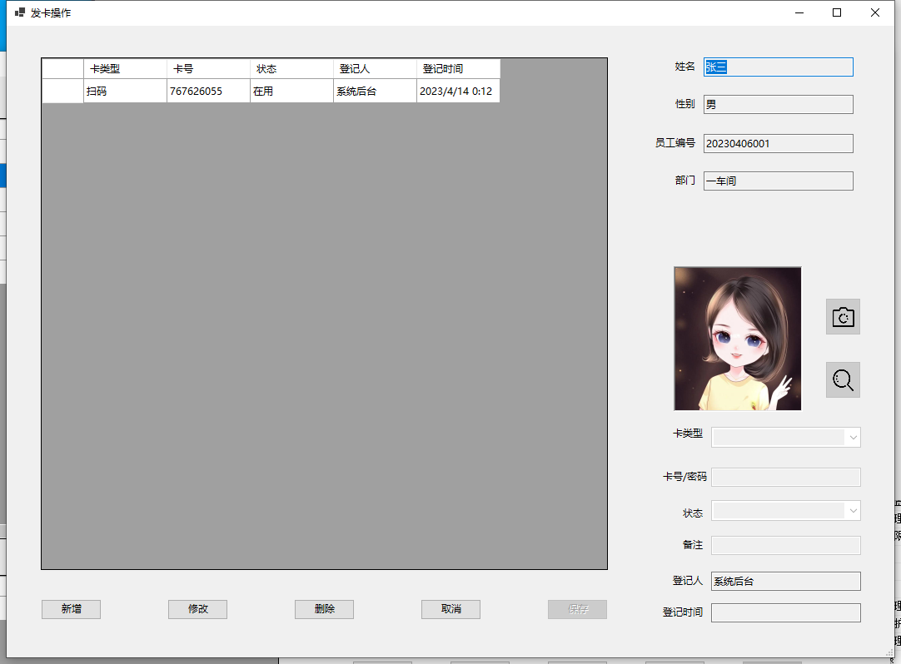Click the 取消 button
901x664 pixels.
tap(450, 609)
